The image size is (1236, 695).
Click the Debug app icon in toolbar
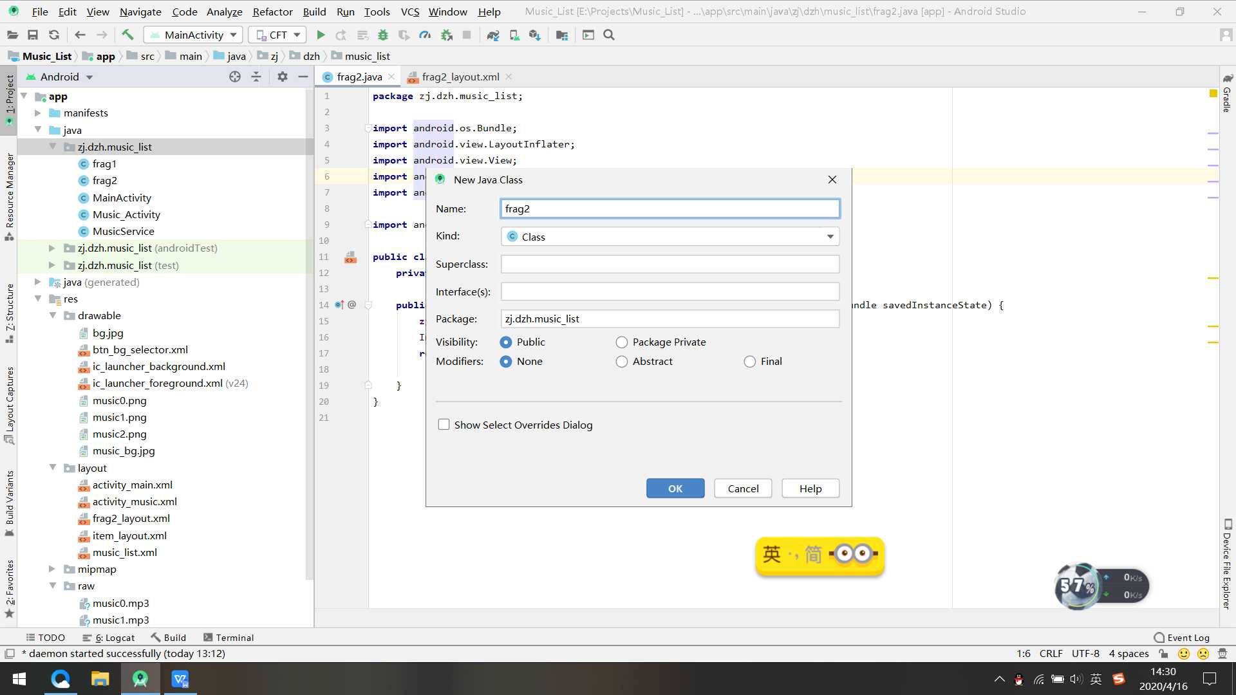point(382,35)
